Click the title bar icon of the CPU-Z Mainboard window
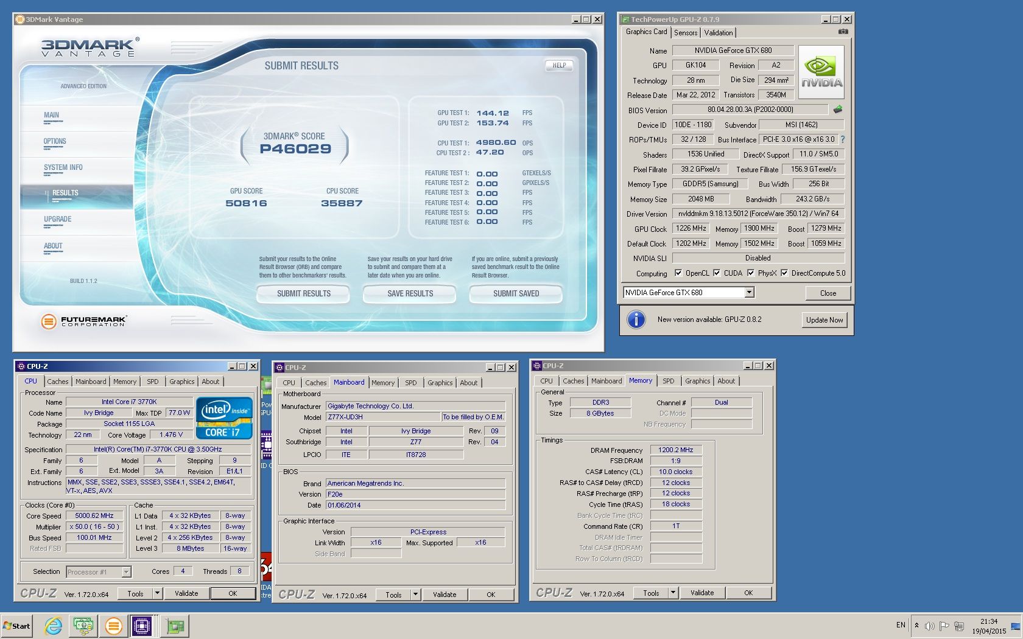This screenshot has height=639, width=1023. [x=279, y=368]
